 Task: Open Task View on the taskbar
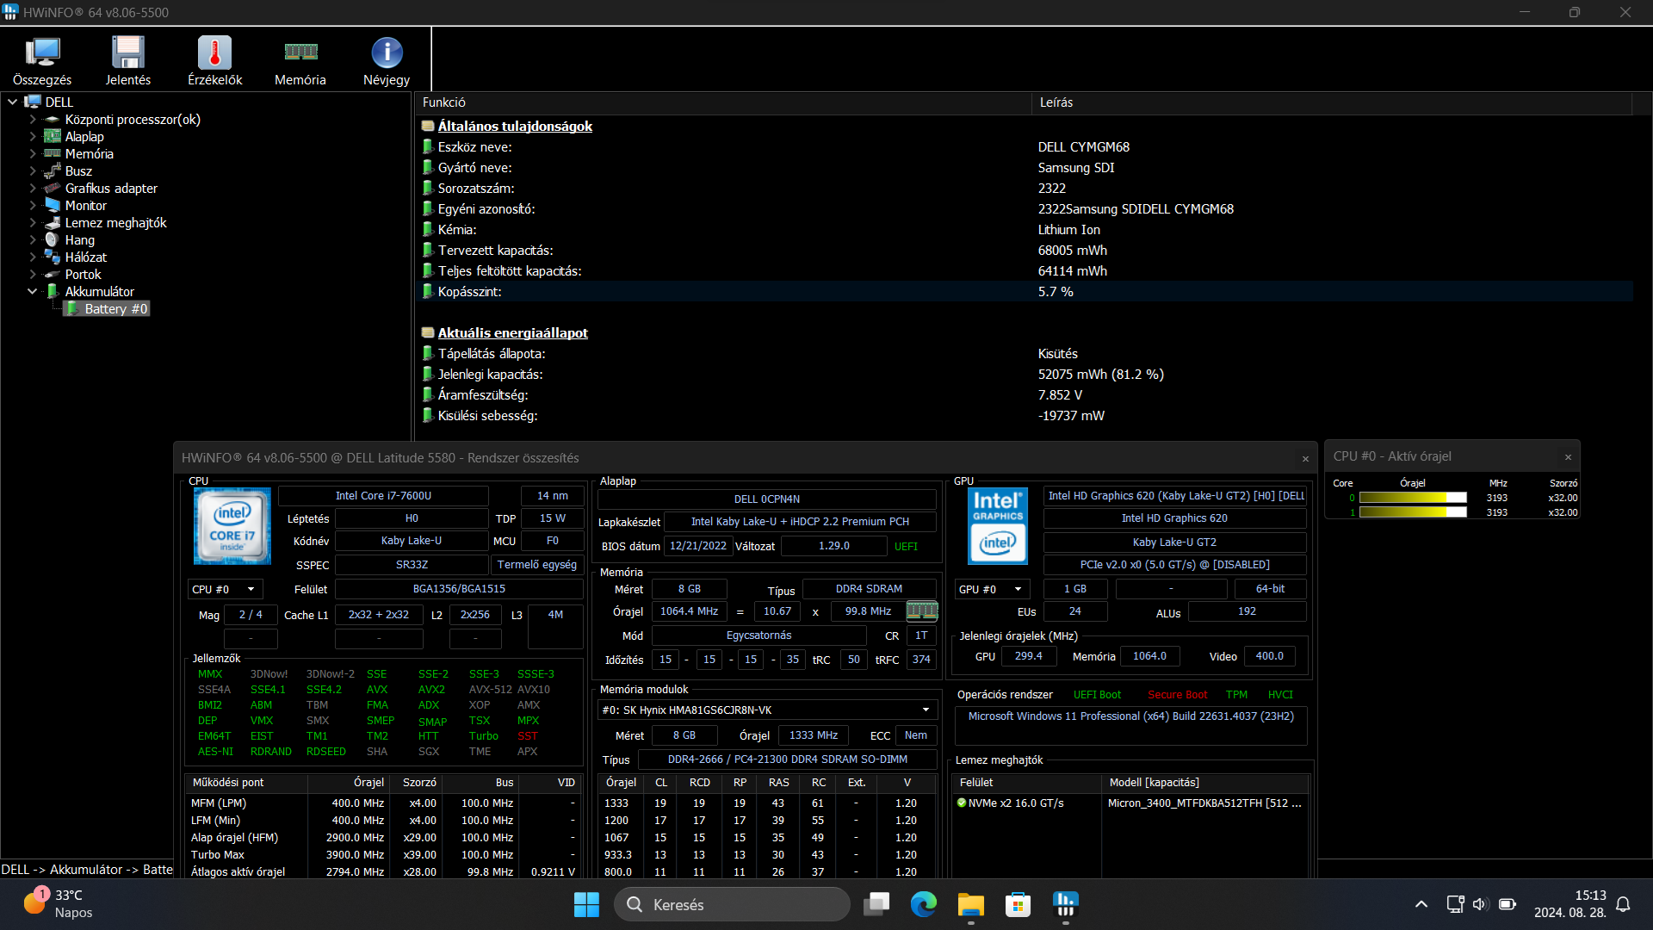pos(876,904)
